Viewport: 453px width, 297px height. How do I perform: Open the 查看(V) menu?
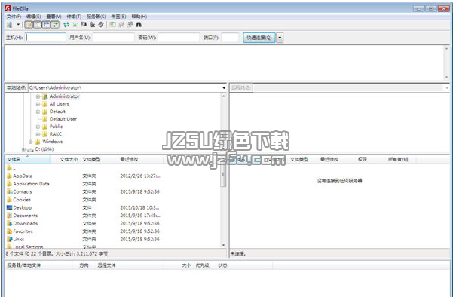coord(54,17)
